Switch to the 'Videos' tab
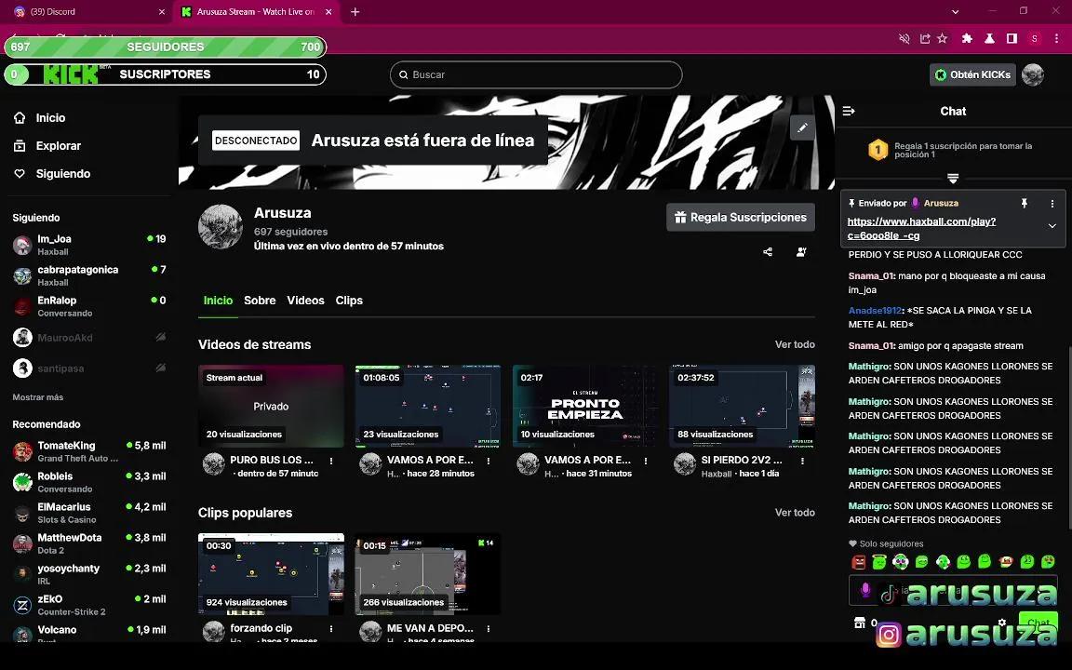 (x=305, y=300)
